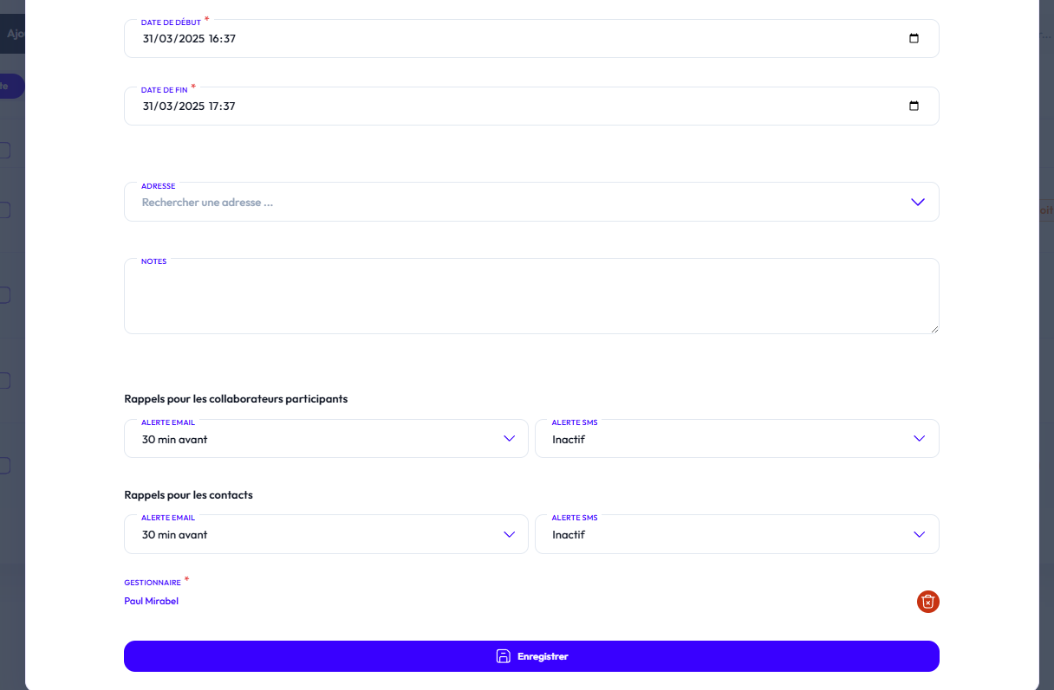Select the day value in Date de début
Image resolution: width=1054 pixels, height=690 pixels.
(x=150, y=39)
